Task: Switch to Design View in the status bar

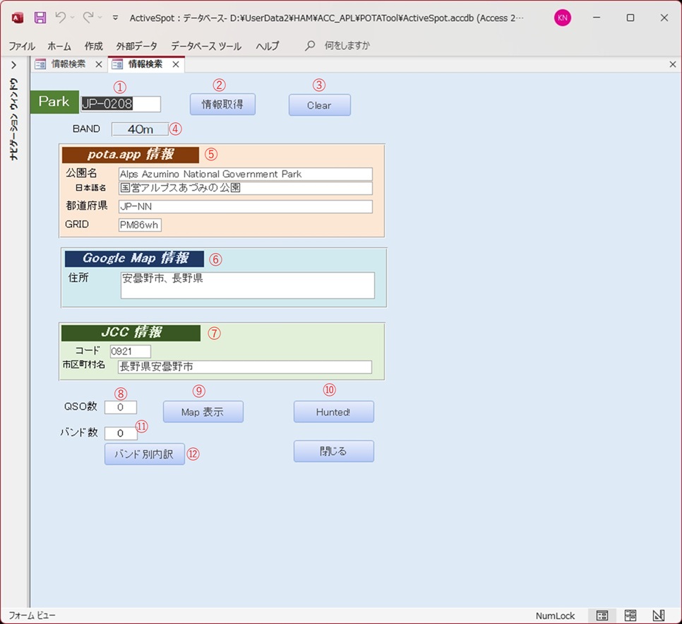Action: pyautogui.click(x=658, y=616)
